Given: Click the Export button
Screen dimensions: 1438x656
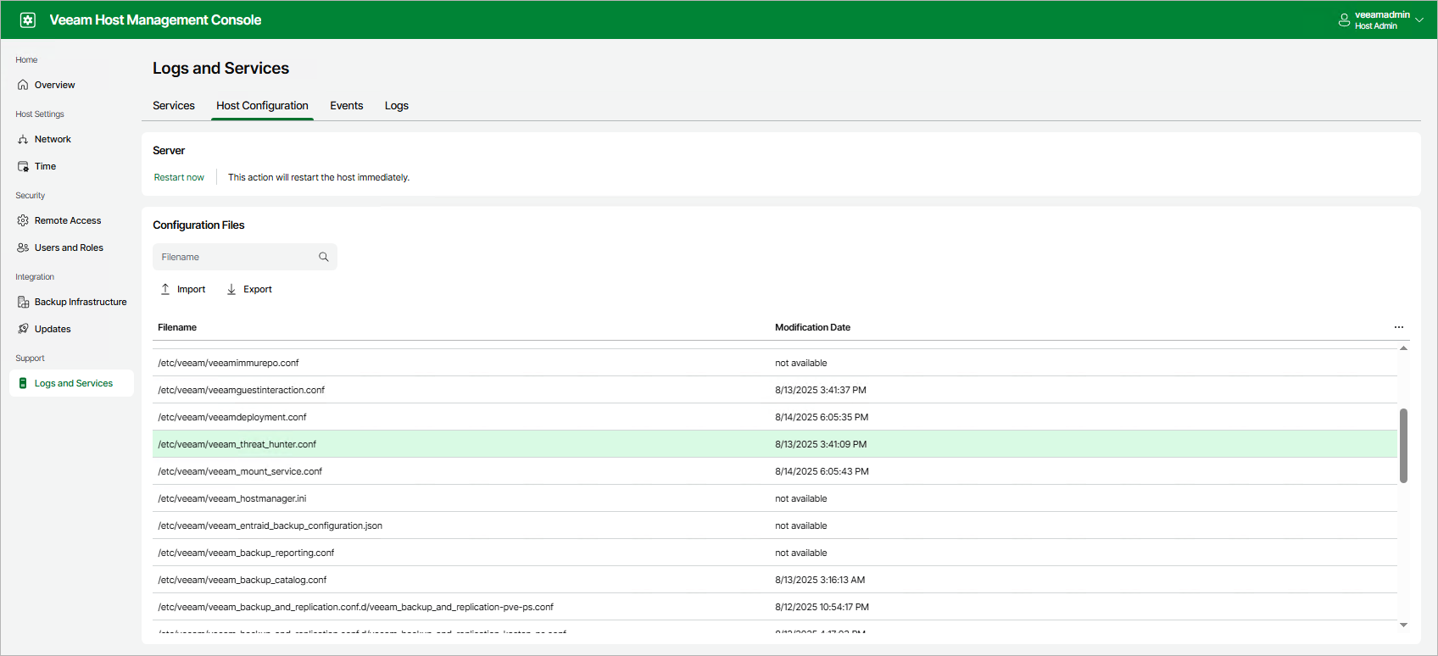Looking at the screenshot, I should (x=249, y=289).
